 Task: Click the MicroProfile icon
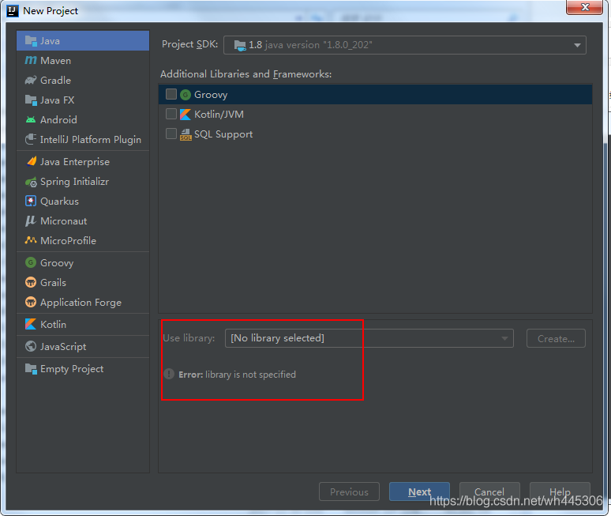point(31,240)
